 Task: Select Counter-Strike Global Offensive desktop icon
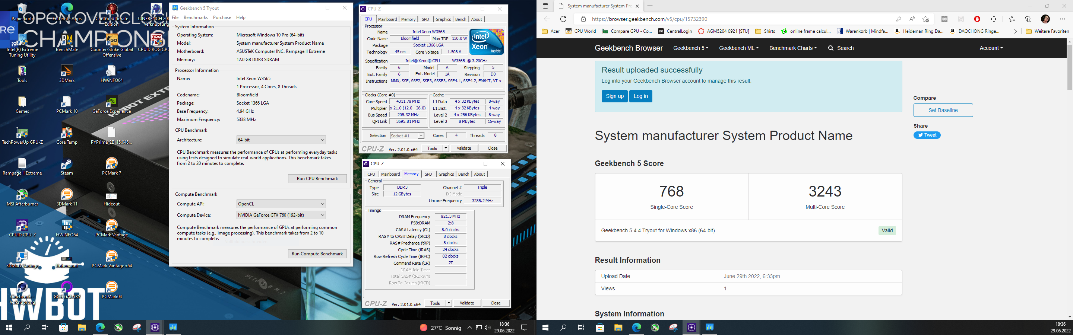[111, 46]
